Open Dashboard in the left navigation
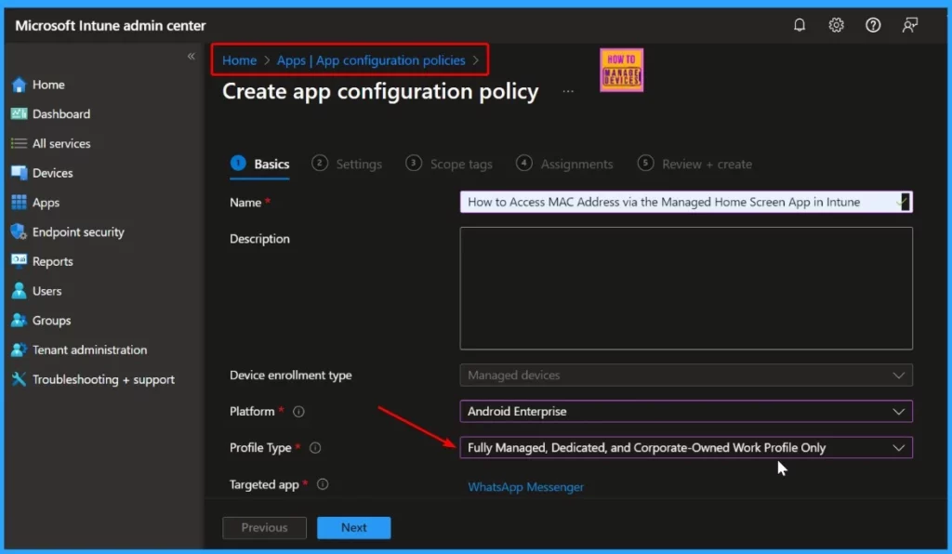The width and height of the screenshot is (952, 554). pyautogui.click(x=61, y=113)
